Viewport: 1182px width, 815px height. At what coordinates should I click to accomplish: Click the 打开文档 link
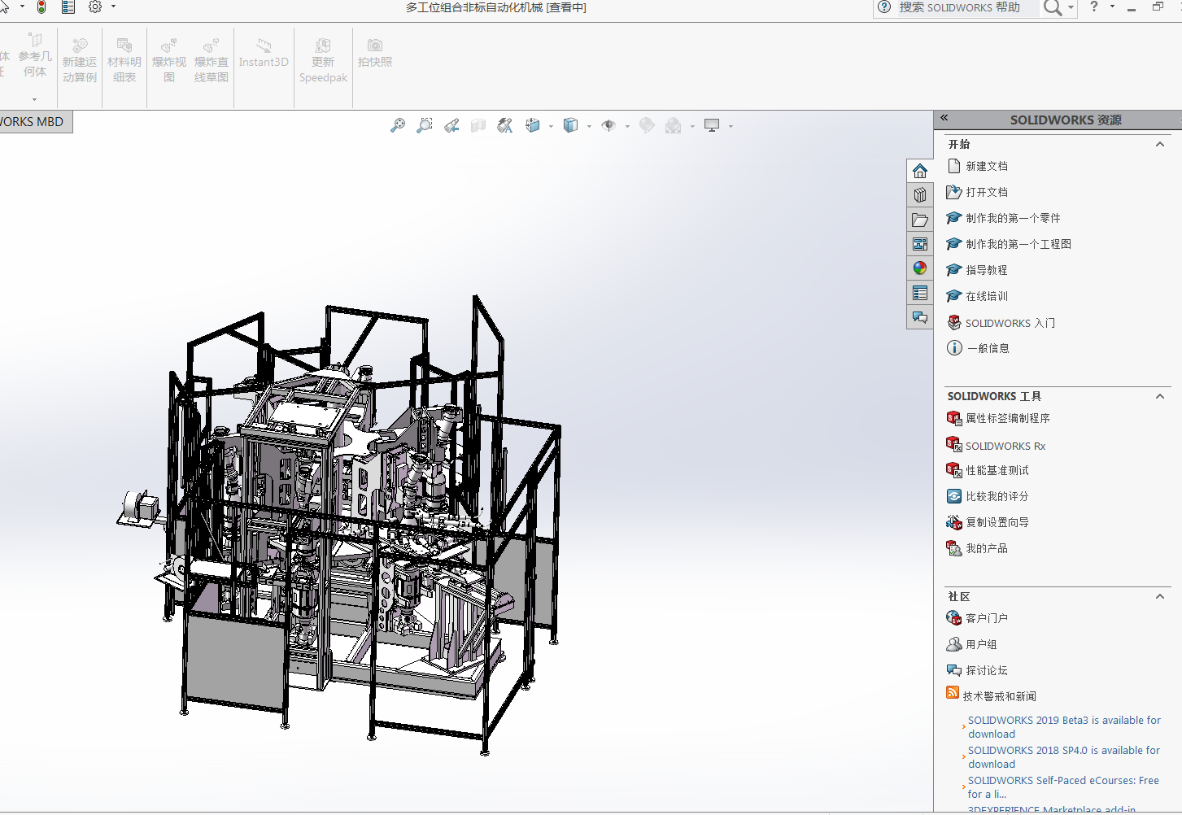coord(986,192)
